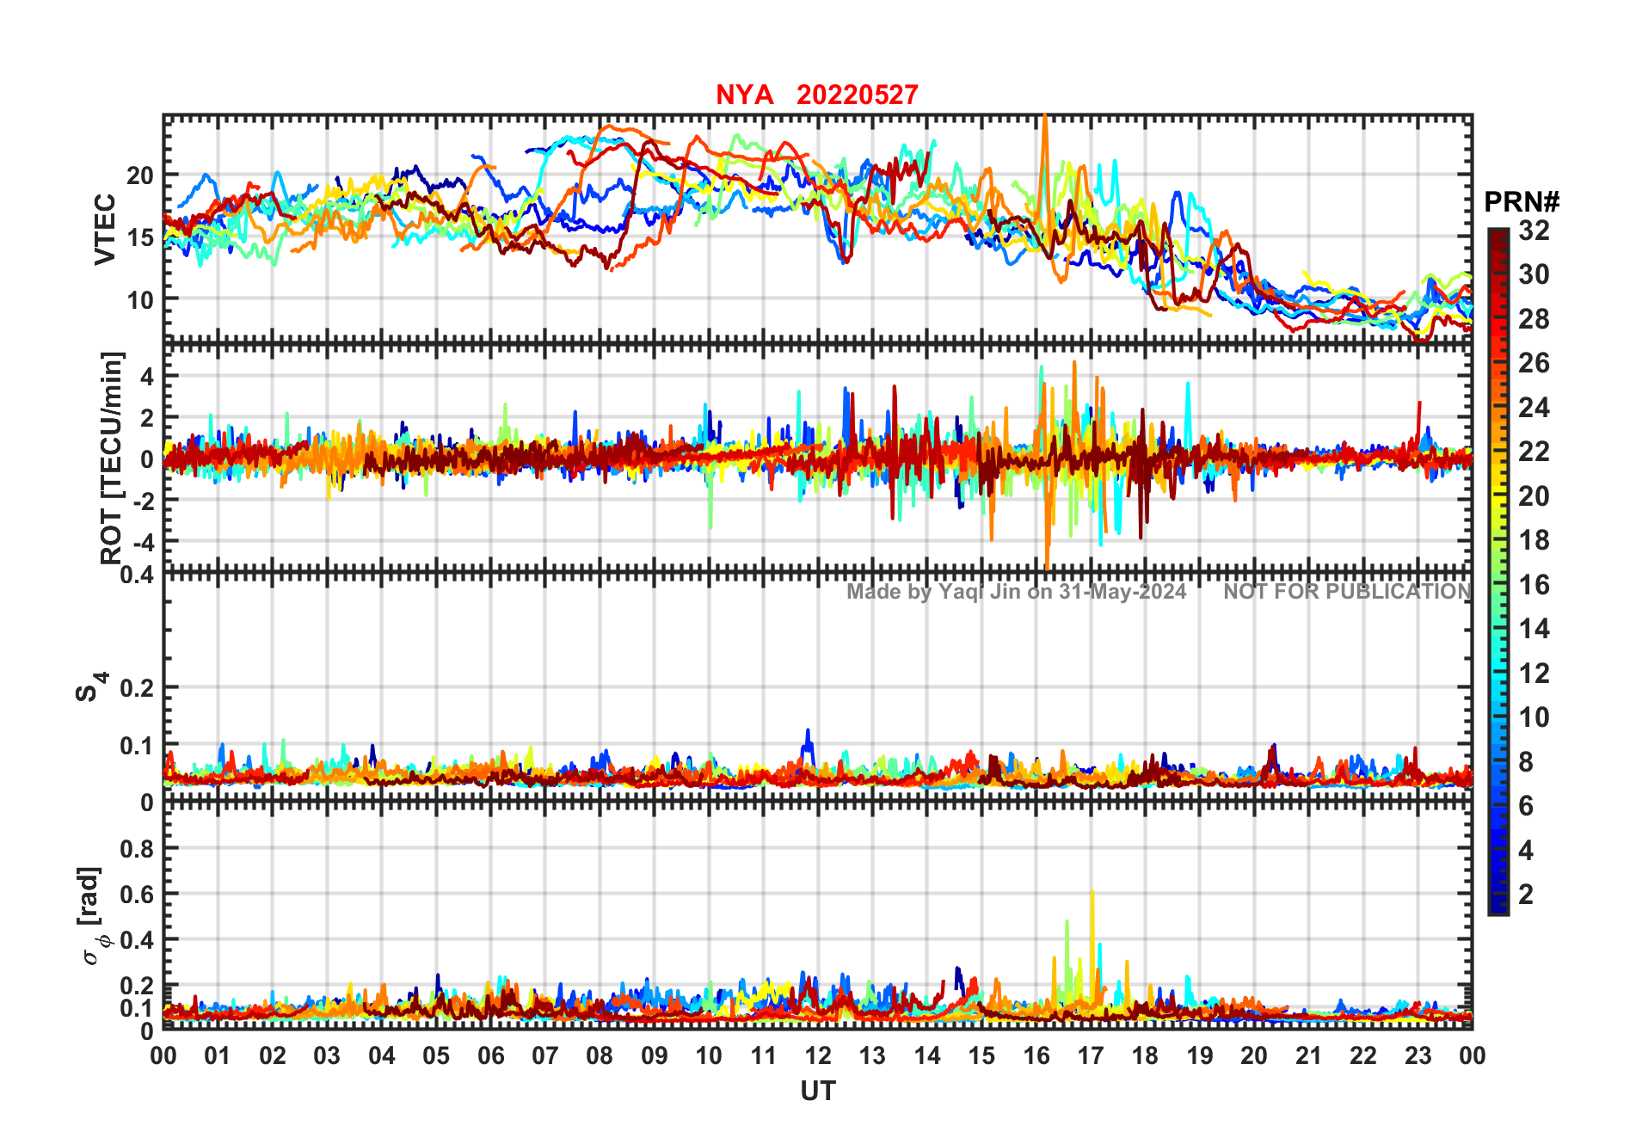This screenshot has width=1636, height=1144.
Task: Select S4 axis tick label "0.2"
Action: tap(138, 688)
